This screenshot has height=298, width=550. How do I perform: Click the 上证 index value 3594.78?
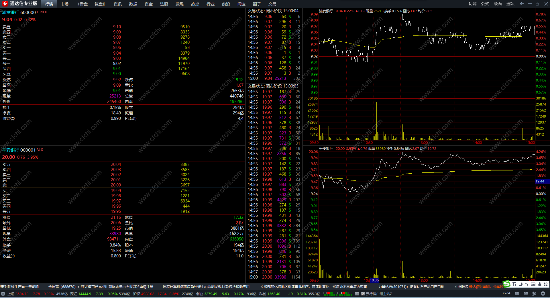[x=22, y=294]
